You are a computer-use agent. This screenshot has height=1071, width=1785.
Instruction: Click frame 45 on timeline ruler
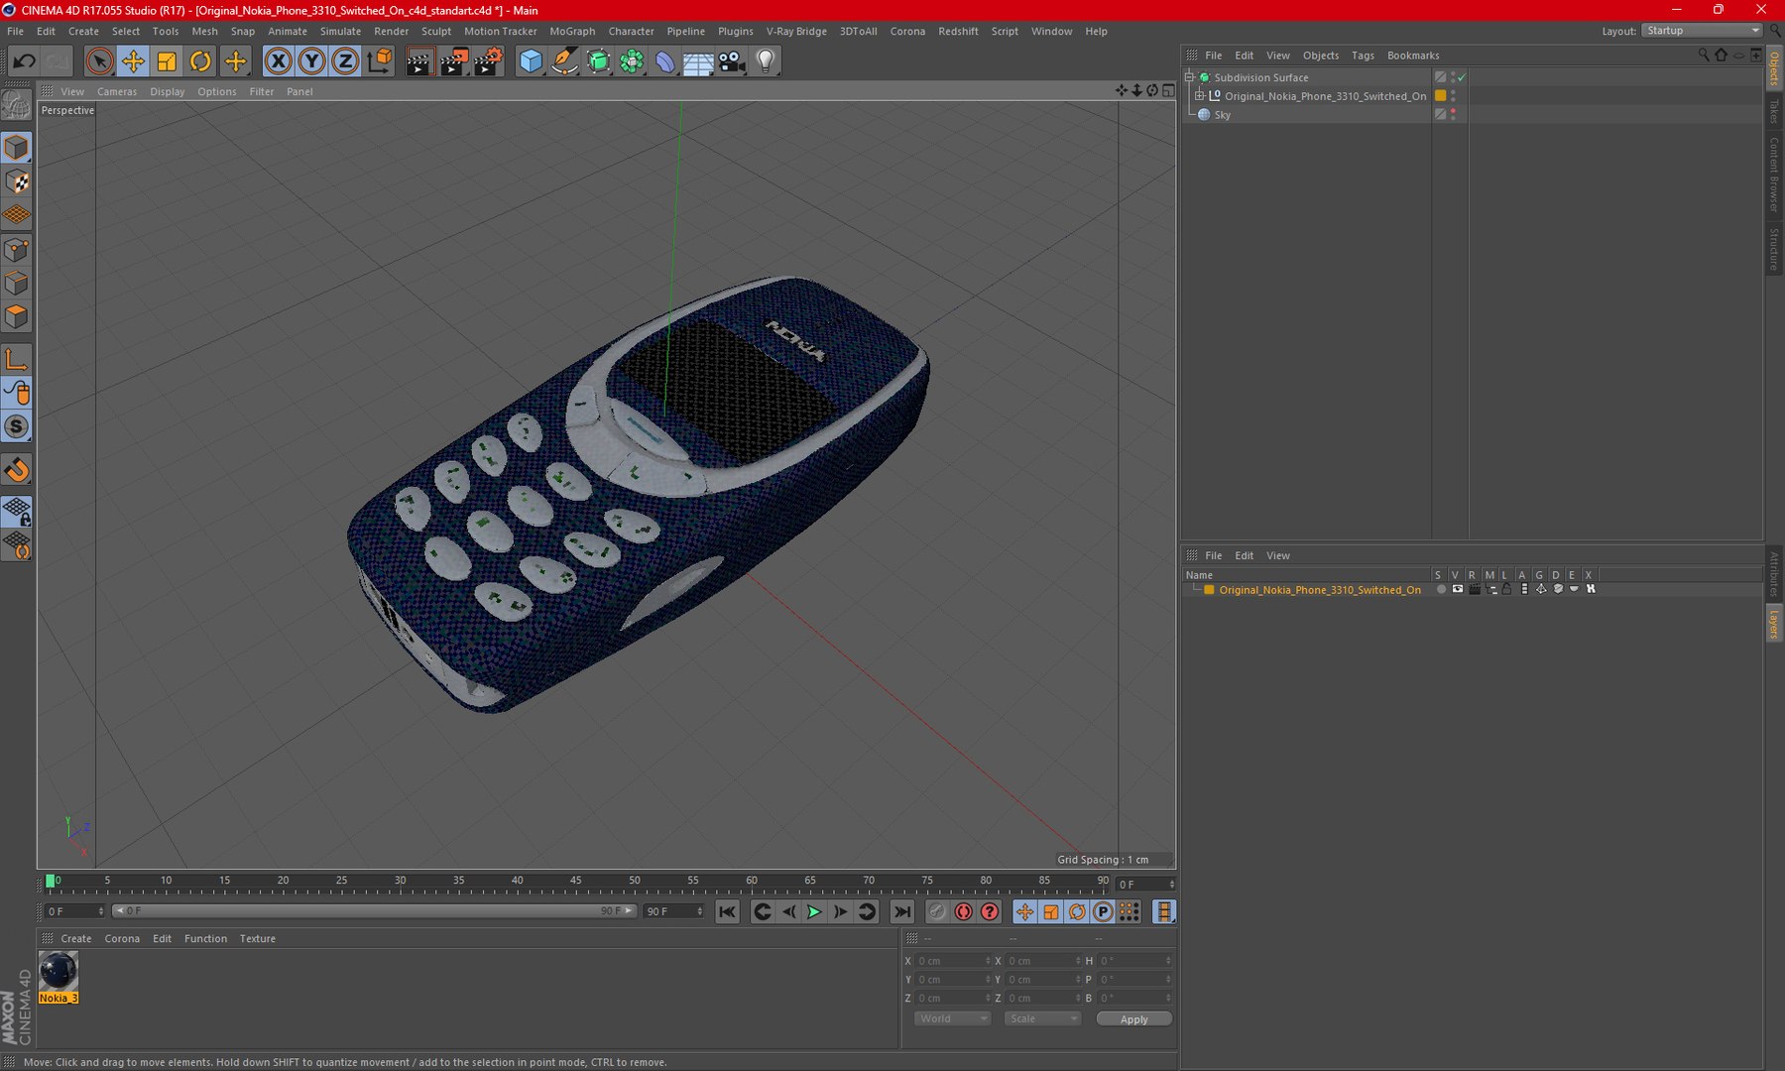(576, 881)
